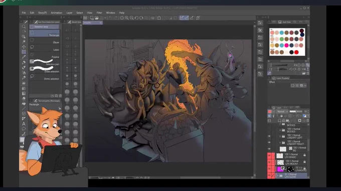Select the Move layer tool
341x191 pixels.
24,47
